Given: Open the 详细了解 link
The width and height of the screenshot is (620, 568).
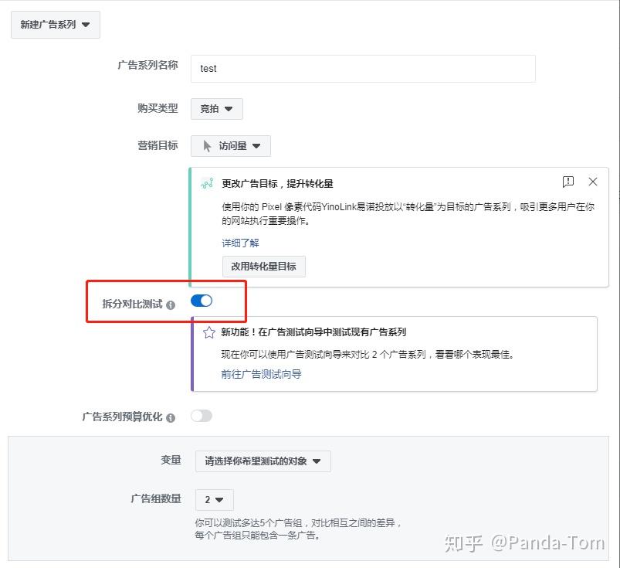Looking at the screenshot, I should tap(240, 243).
